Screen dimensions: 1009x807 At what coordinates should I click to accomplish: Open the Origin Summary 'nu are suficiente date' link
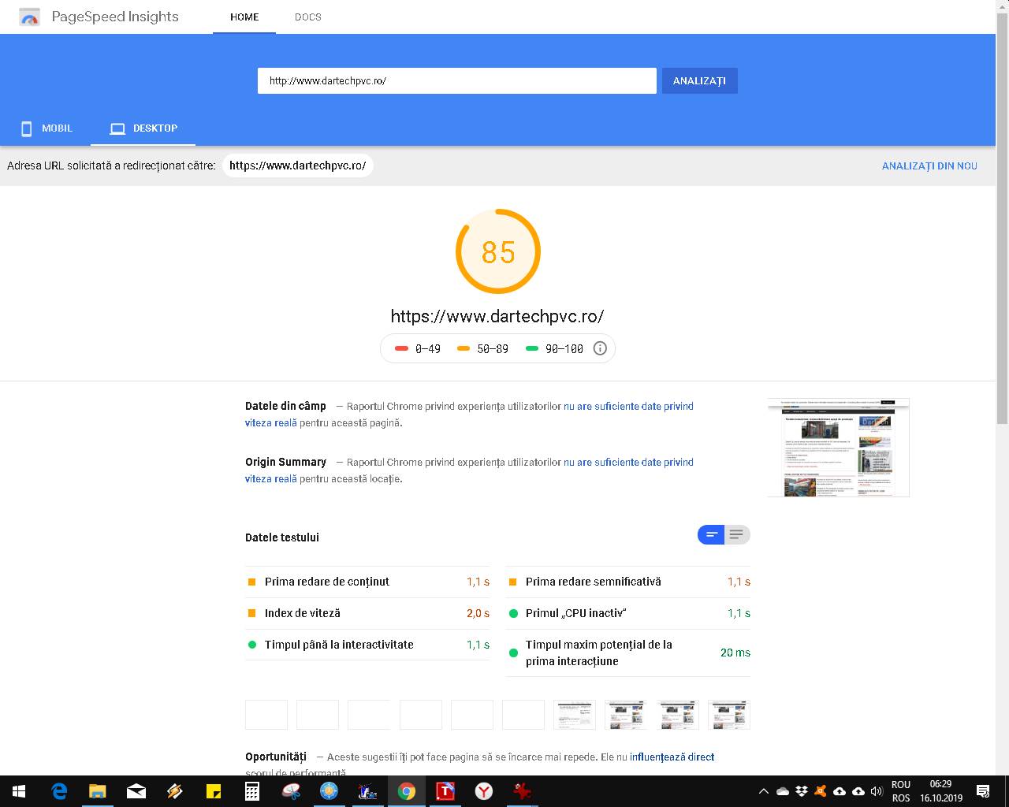[628, 462]
